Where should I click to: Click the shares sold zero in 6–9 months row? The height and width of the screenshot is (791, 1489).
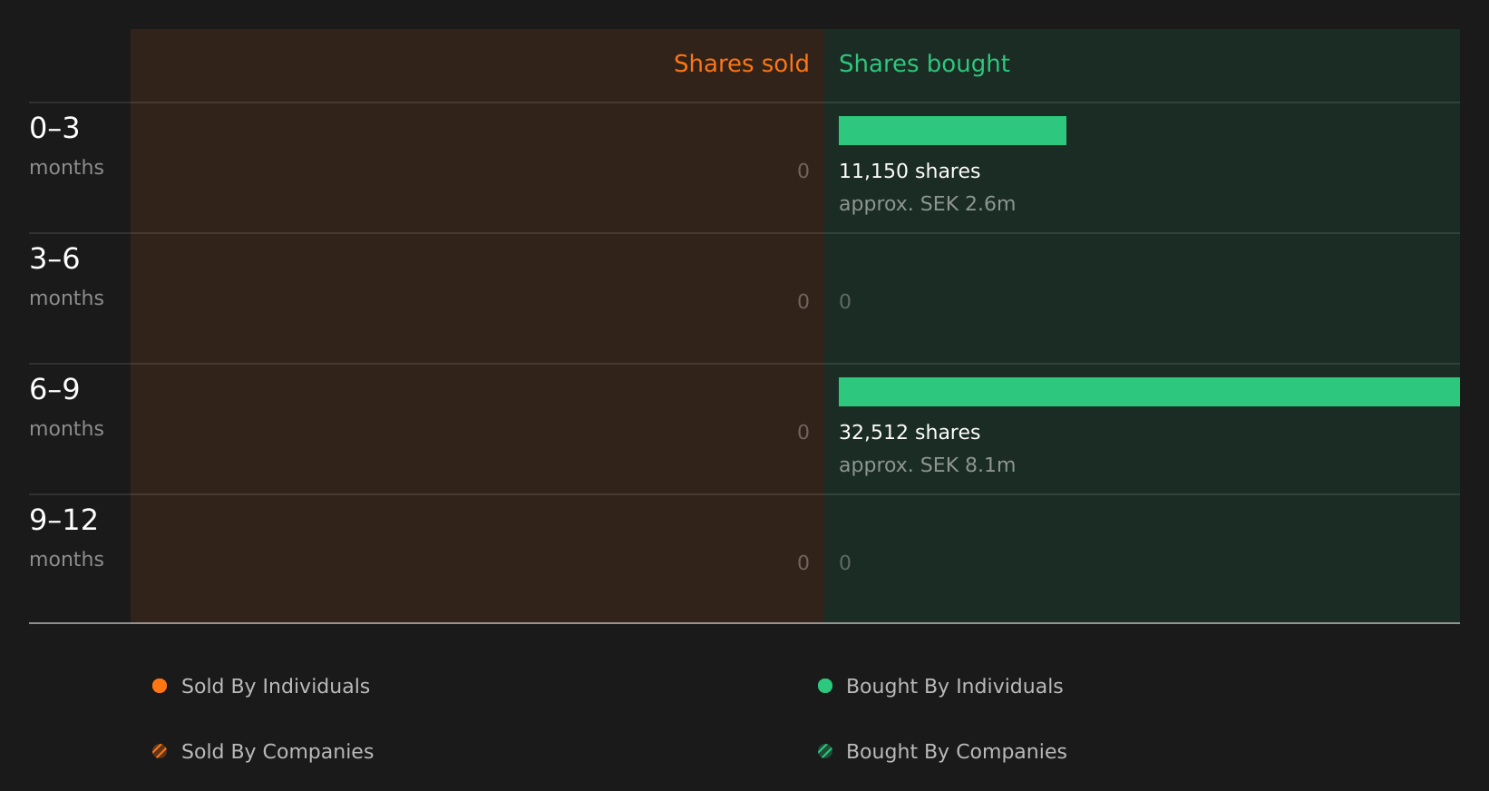pos(803,433)
